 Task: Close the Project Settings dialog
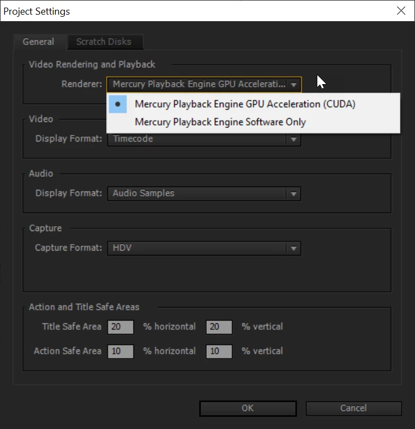tap(401, 11)
